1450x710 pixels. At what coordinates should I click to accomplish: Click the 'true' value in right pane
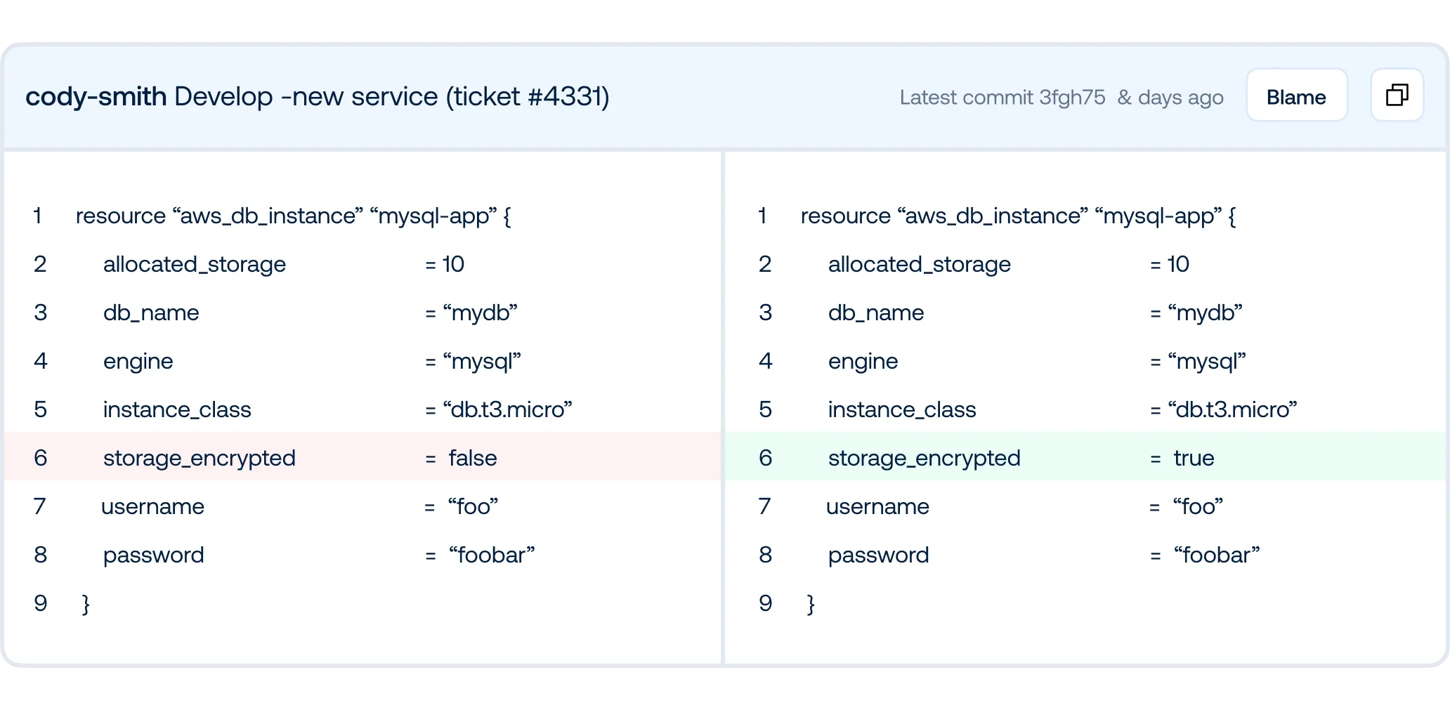pyautogui.click(x=1194, y=458)
